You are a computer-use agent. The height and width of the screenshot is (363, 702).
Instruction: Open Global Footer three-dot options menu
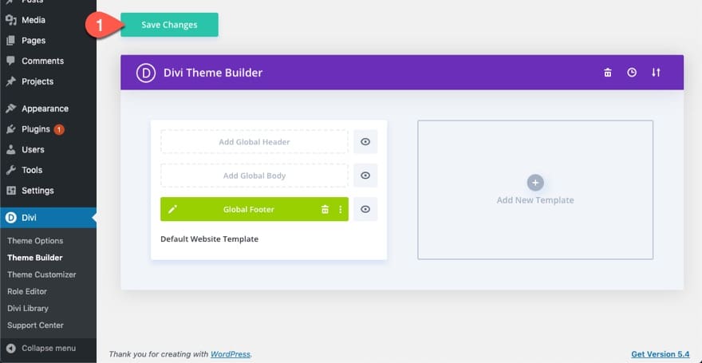(341, 209)
